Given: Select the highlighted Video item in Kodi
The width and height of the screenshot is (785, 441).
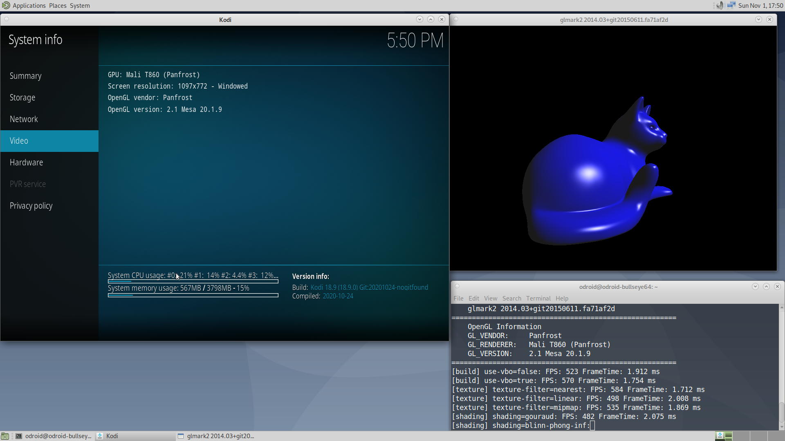Looking at the screenshot, I should pyautogui.click(x=49, y=141).
